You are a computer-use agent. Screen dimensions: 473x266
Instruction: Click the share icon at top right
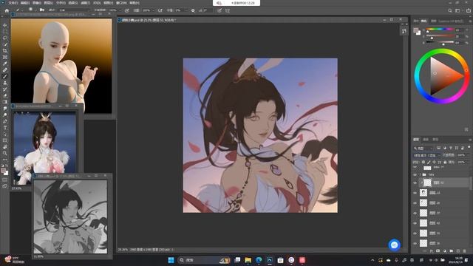pyautogui.click(x=469, y=10)
